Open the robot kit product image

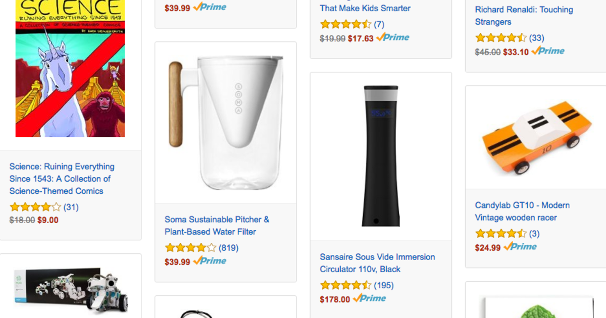click(70, 293)
